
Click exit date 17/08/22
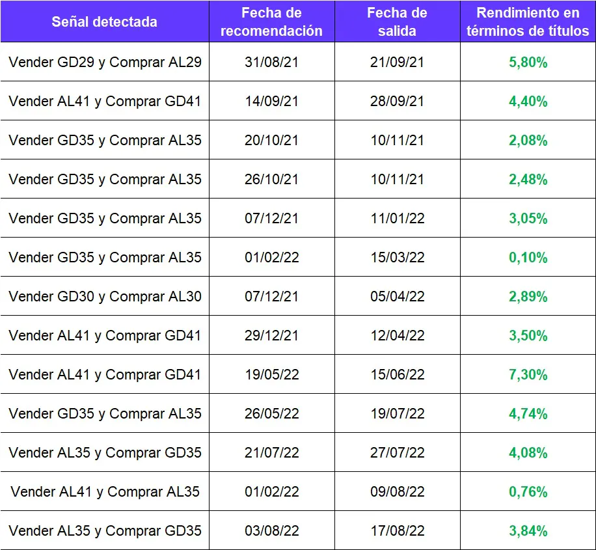click(x=397, y=531)
